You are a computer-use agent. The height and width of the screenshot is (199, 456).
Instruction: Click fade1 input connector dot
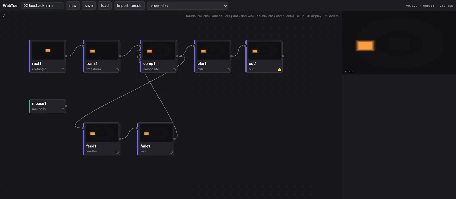[x=137, y=128]
